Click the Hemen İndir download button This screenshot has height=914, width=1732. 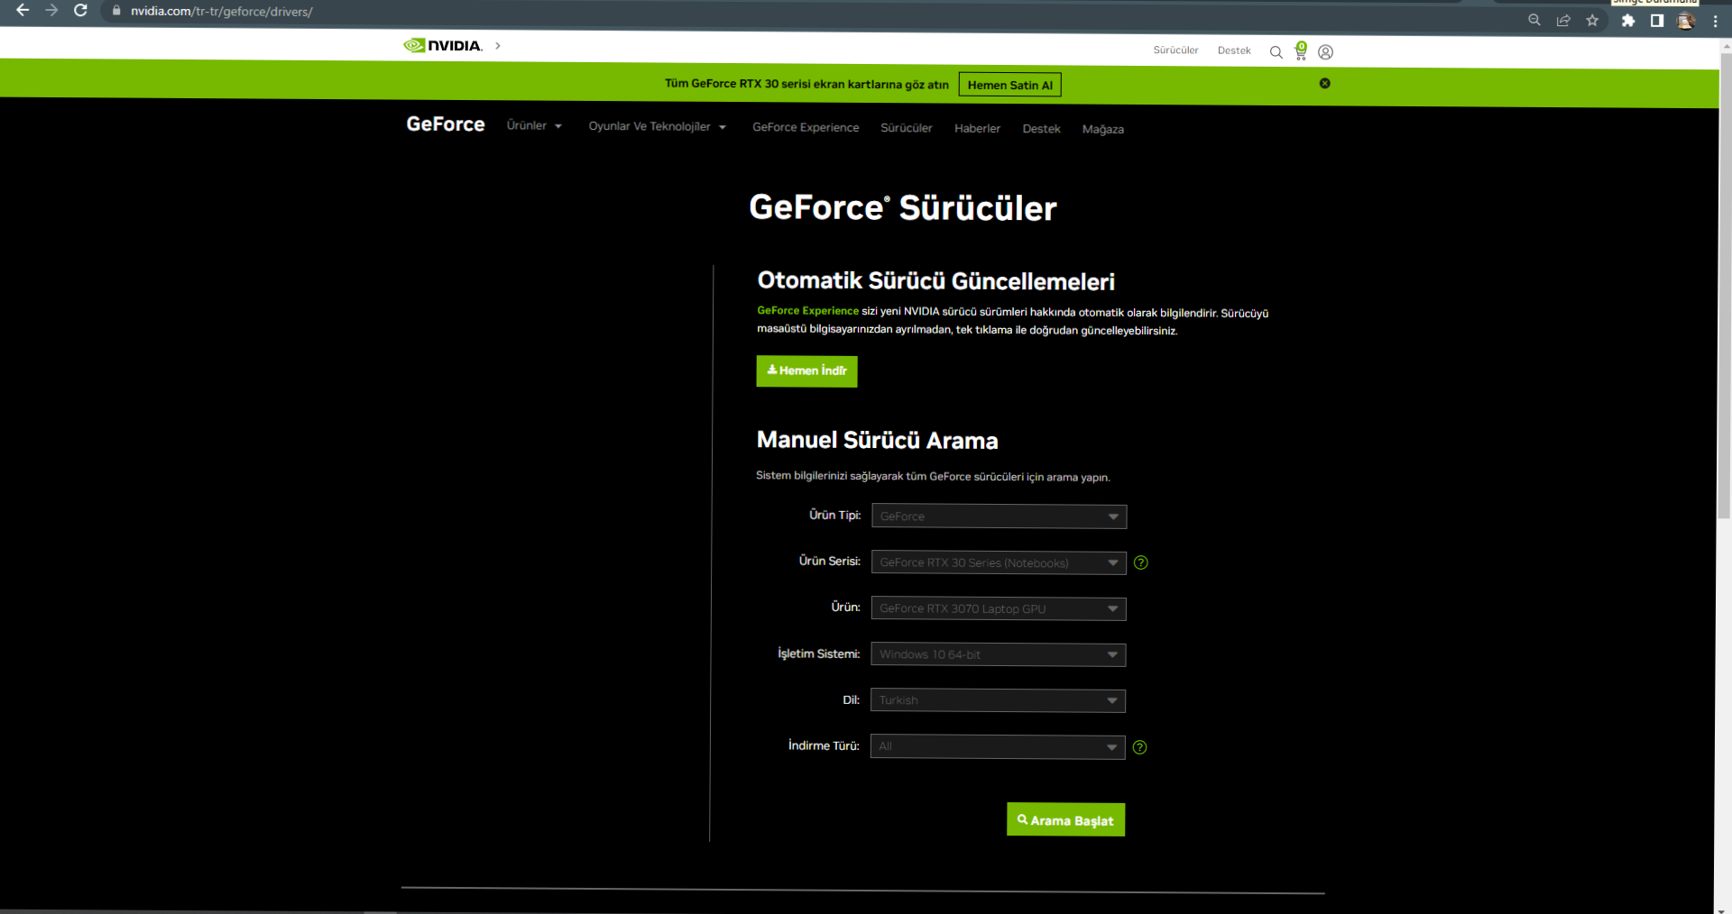[806, 370]
